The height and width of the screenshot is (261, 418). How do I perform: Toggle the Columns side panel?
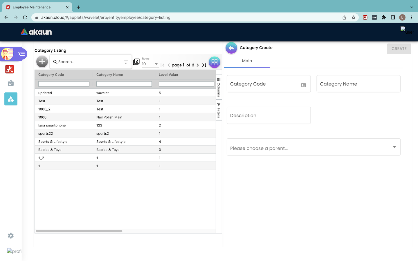pyautogui.click(x=219, y=87)
